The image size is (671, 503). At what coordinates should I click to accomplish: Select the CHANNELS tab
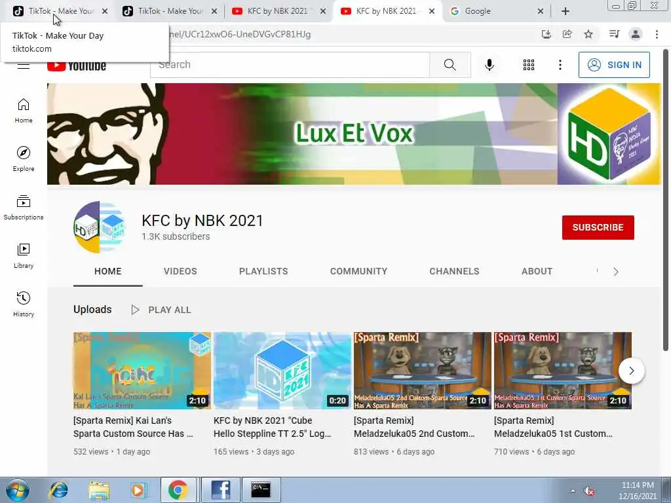(x=455, y=271)
